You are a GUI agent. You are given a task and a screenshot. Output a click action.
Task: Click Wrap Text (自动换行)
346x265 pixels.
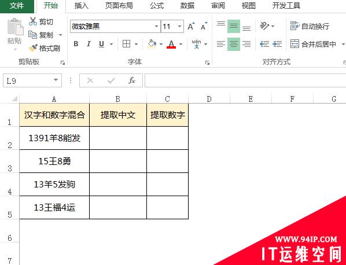coord(310,26)
